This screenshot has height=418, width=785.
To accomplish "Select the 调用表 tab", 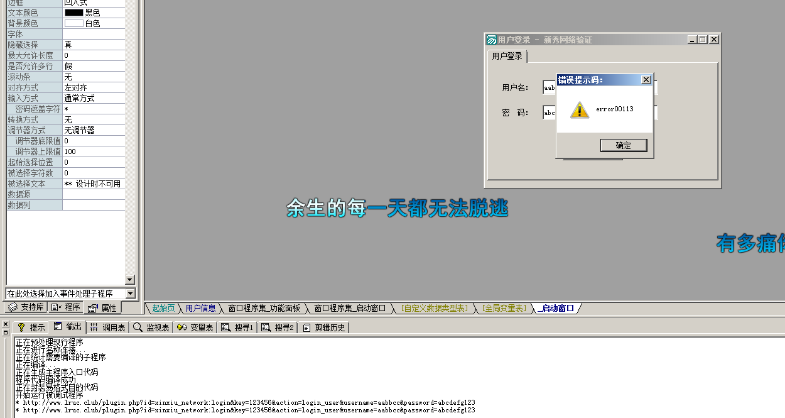I will (x=107, y=327).
